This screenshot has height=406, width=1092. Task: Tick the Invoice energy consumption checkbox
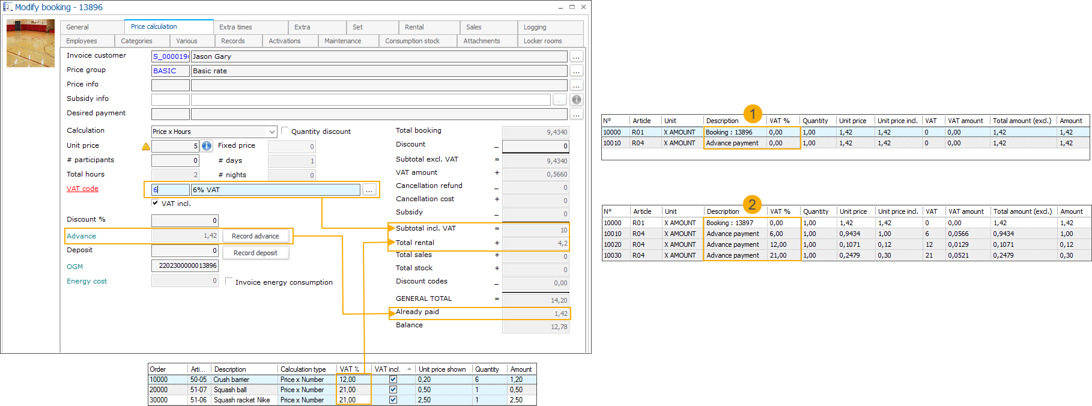[x=229, y=281]
